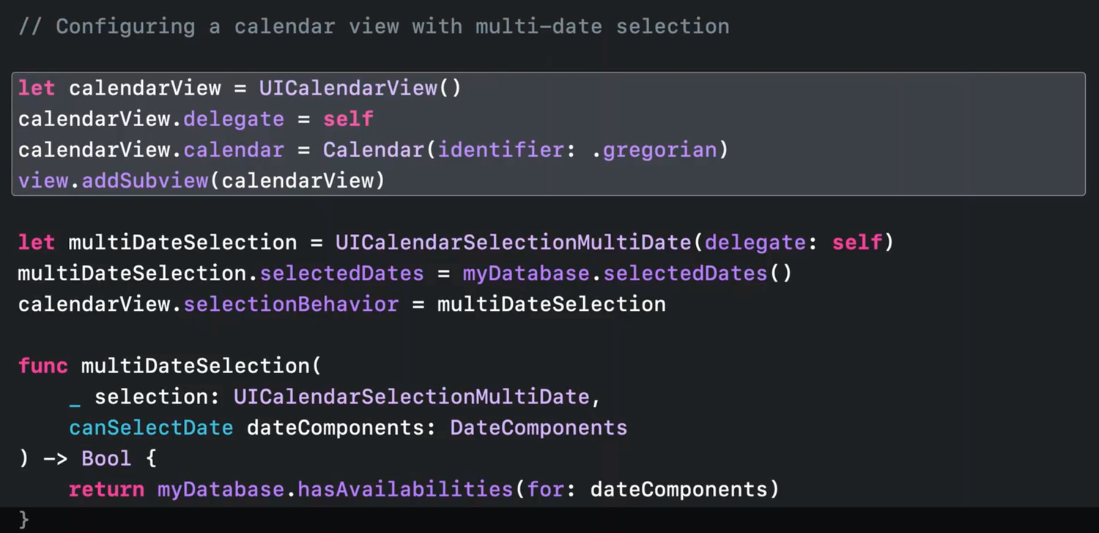Click the comment line about multi-date selection
This screenshot has width=1099, height=533.
point(374,26)
